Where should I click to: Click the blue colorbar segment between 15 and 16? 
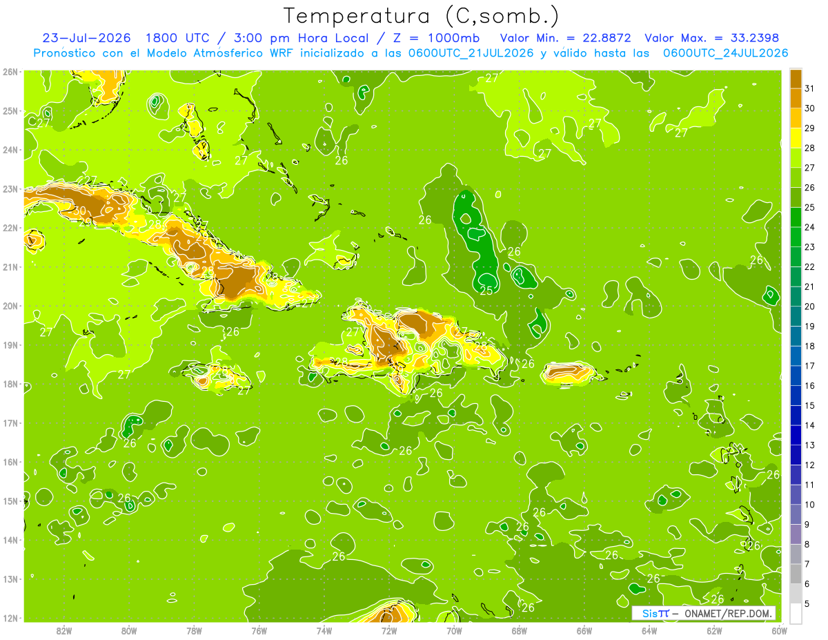tap(796, 396)
